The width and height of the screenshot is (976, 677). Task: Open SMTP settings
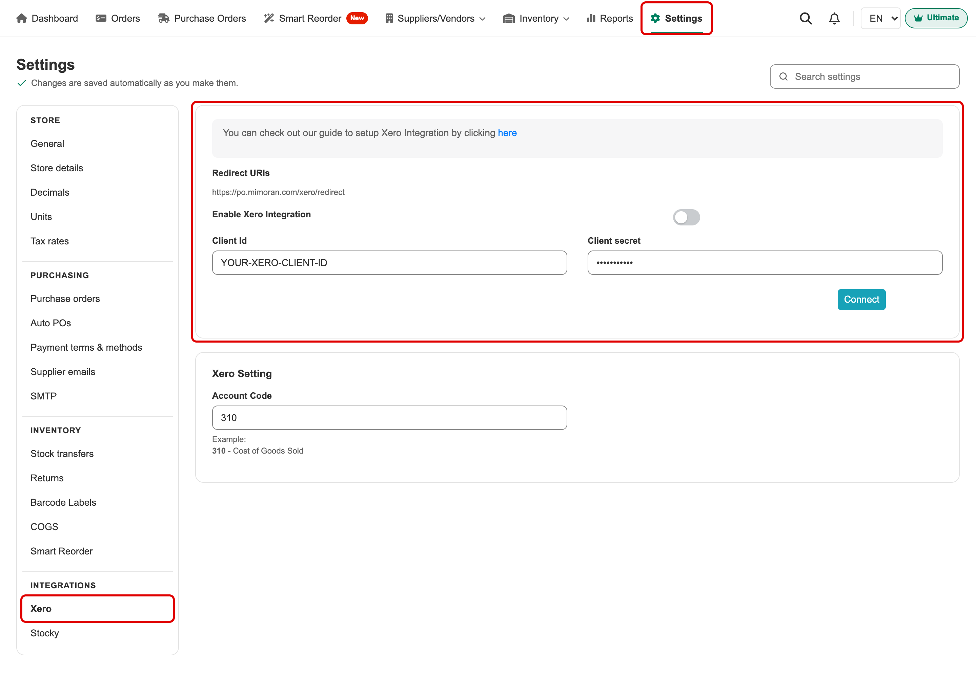coord(43,396)
